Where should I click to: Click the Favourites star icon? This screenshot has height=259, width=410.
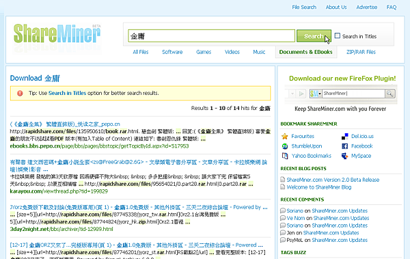pyautogui.click(x=285, y=136)
